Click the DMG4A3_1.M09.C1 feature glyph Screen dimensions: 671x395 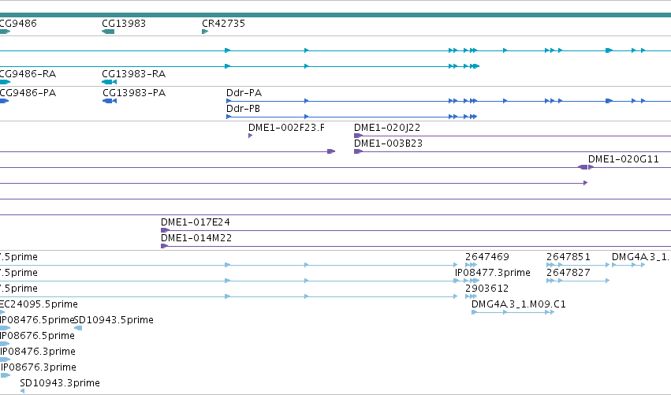click(513, 312)
